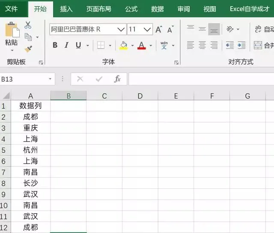Screen dimensions: 274x233
Task: Click the merge cells icon
Action: 258,45
